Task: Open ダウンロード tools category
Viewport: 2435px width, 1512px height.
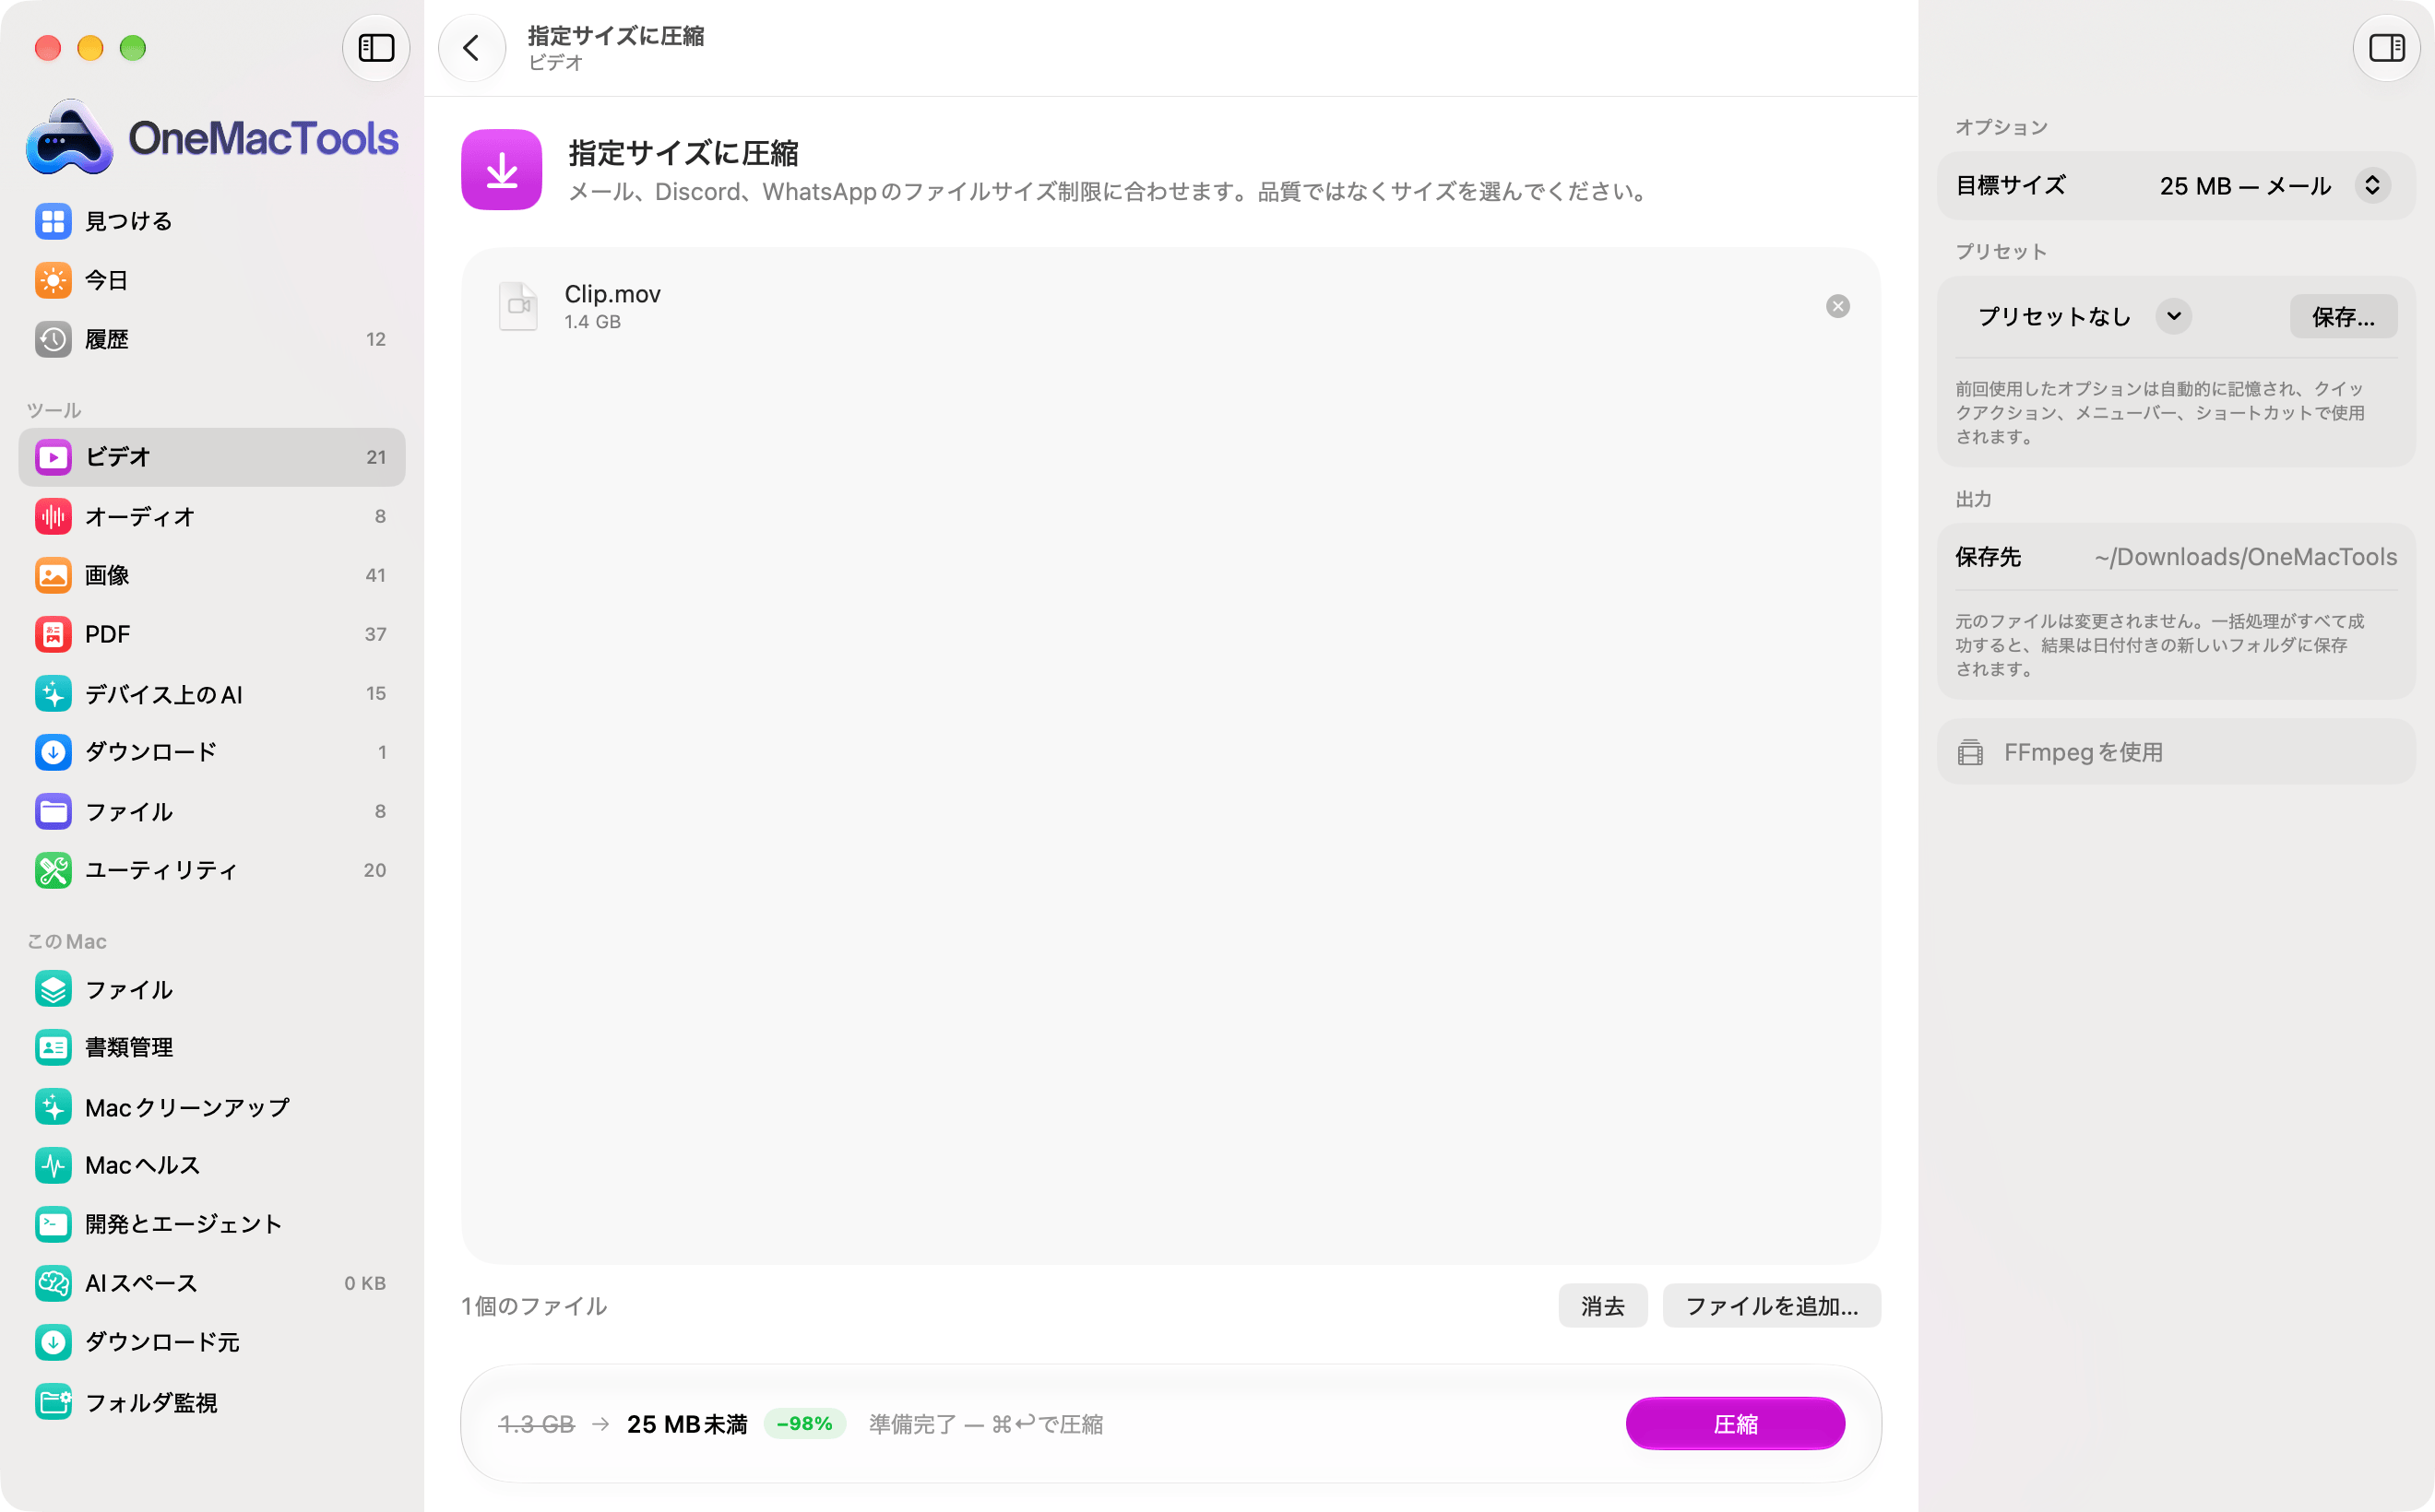Action: tap(211, 752)
